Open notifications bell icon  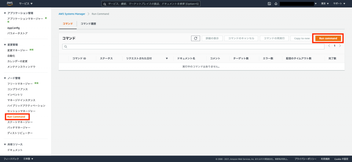(276, 3)
